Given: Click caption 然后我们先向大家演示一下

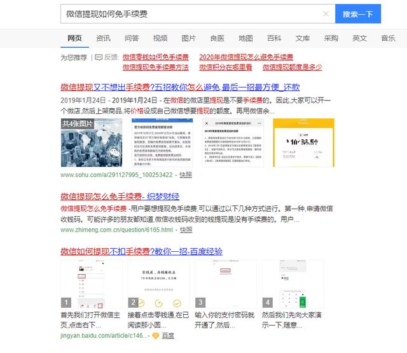Looking at the screenshot, I should pyautogui.click(x=292, y=320).
